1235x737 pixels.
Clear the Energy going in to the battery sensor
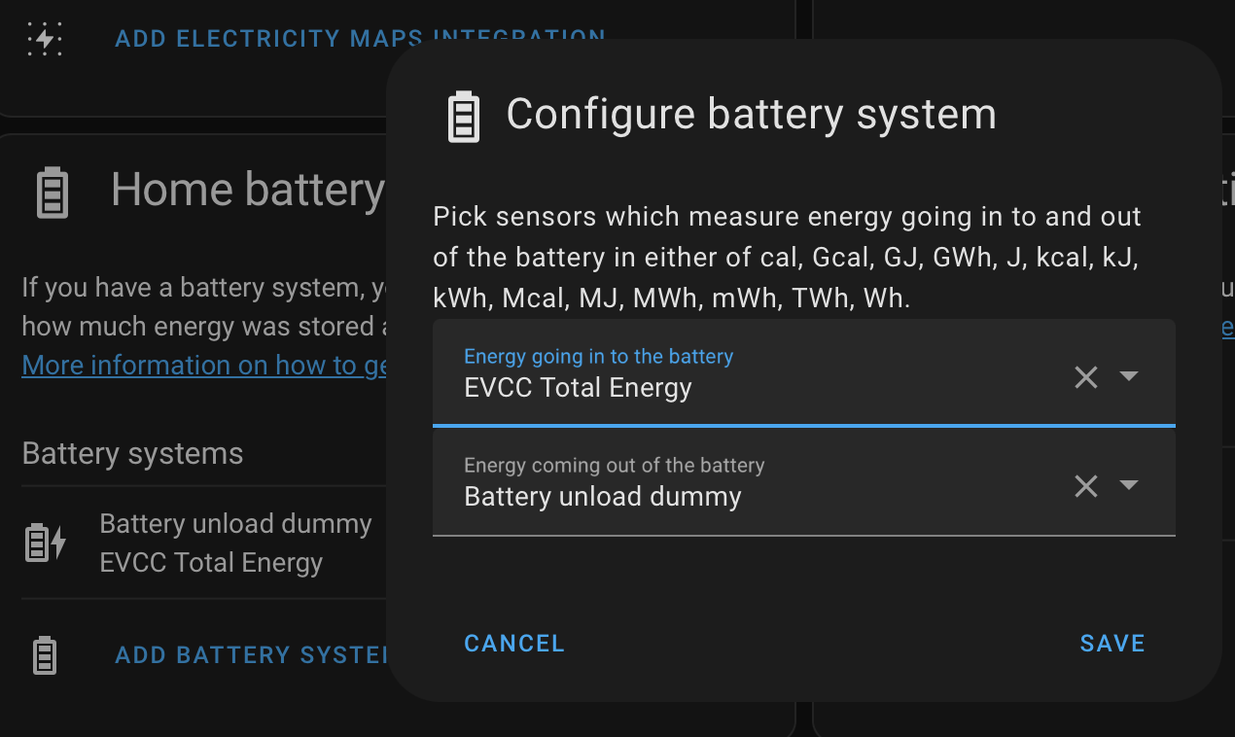click(1085, 377)
